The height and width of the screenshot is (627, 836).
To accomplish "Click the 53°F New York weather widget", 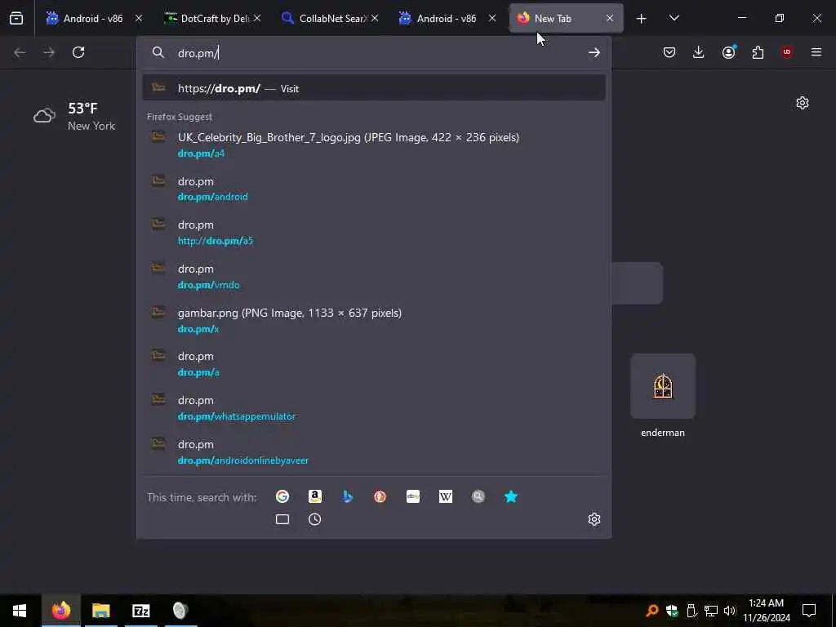I will click(x=74, y=116).
